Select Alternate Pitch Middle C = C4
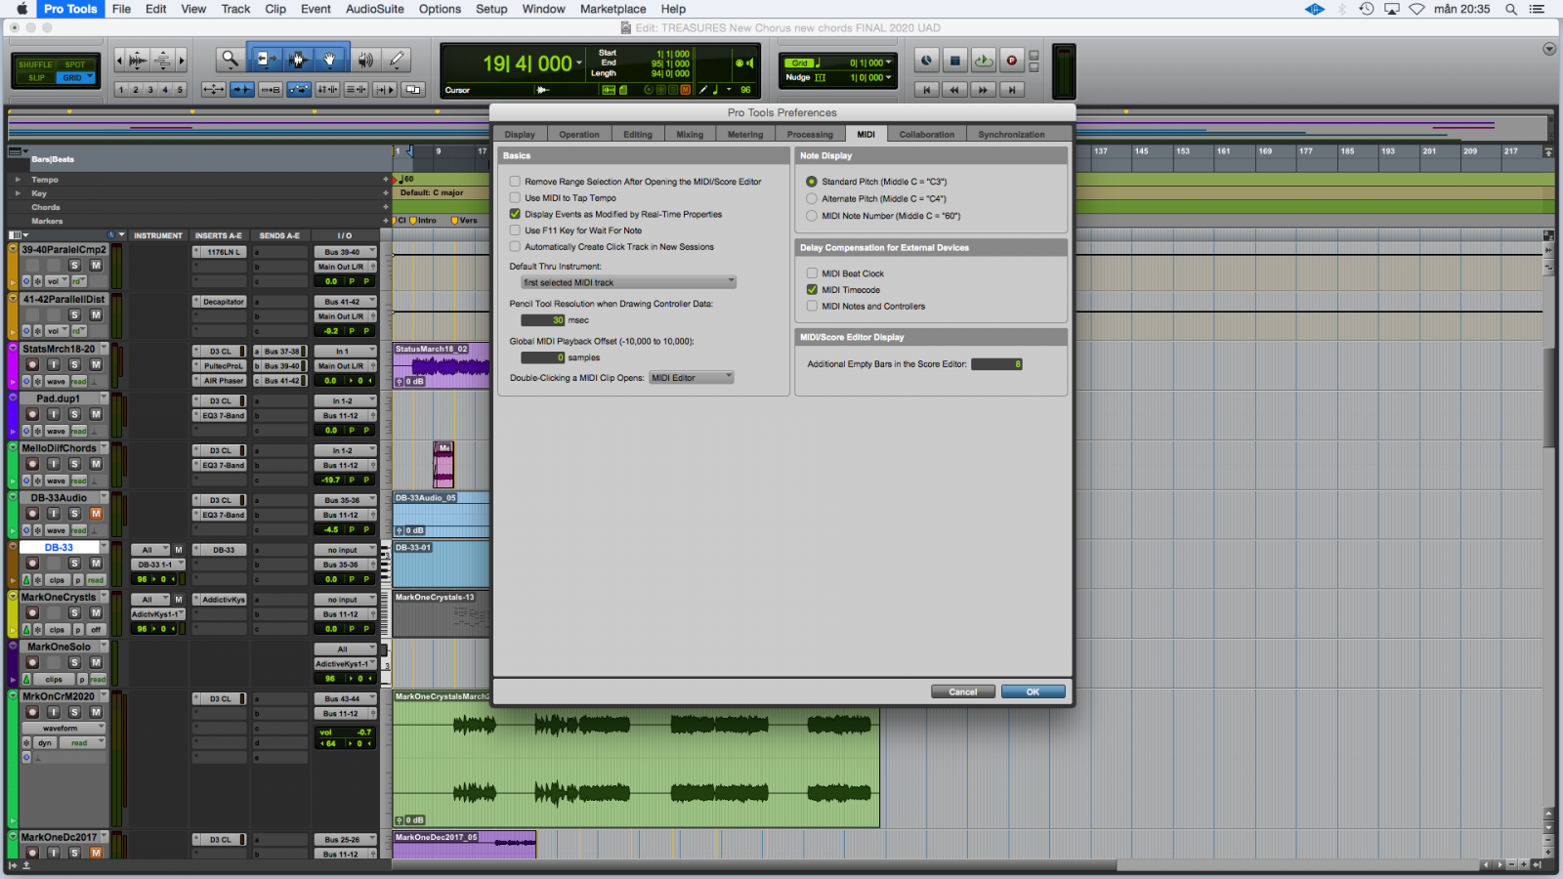The height and width of the screenshot is (879, 1563). [x=812, y=198]
